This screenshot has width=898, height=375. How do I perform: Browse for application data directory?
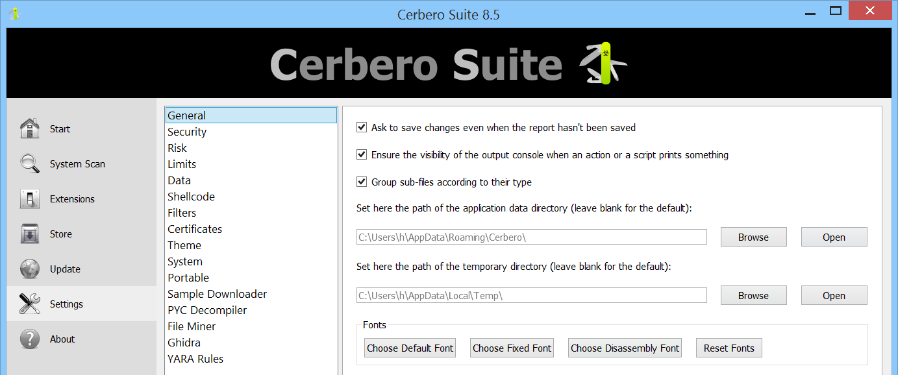[x=753, y=237]
